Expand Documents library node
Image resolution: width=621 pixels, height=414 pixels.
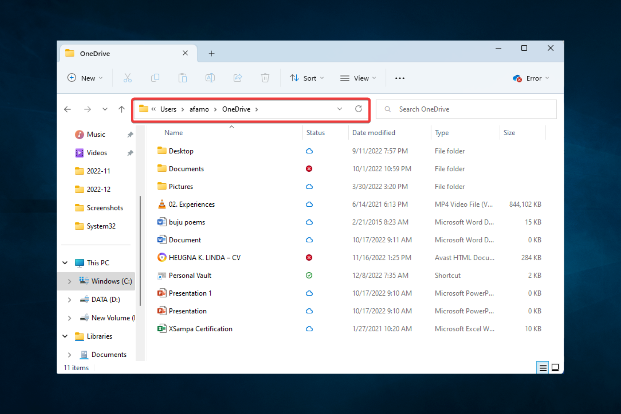tap(69, 355)
